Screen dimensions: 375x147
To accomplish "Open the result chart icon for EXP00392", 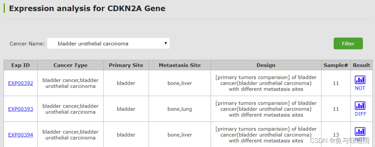I will (x=360, y=80).
